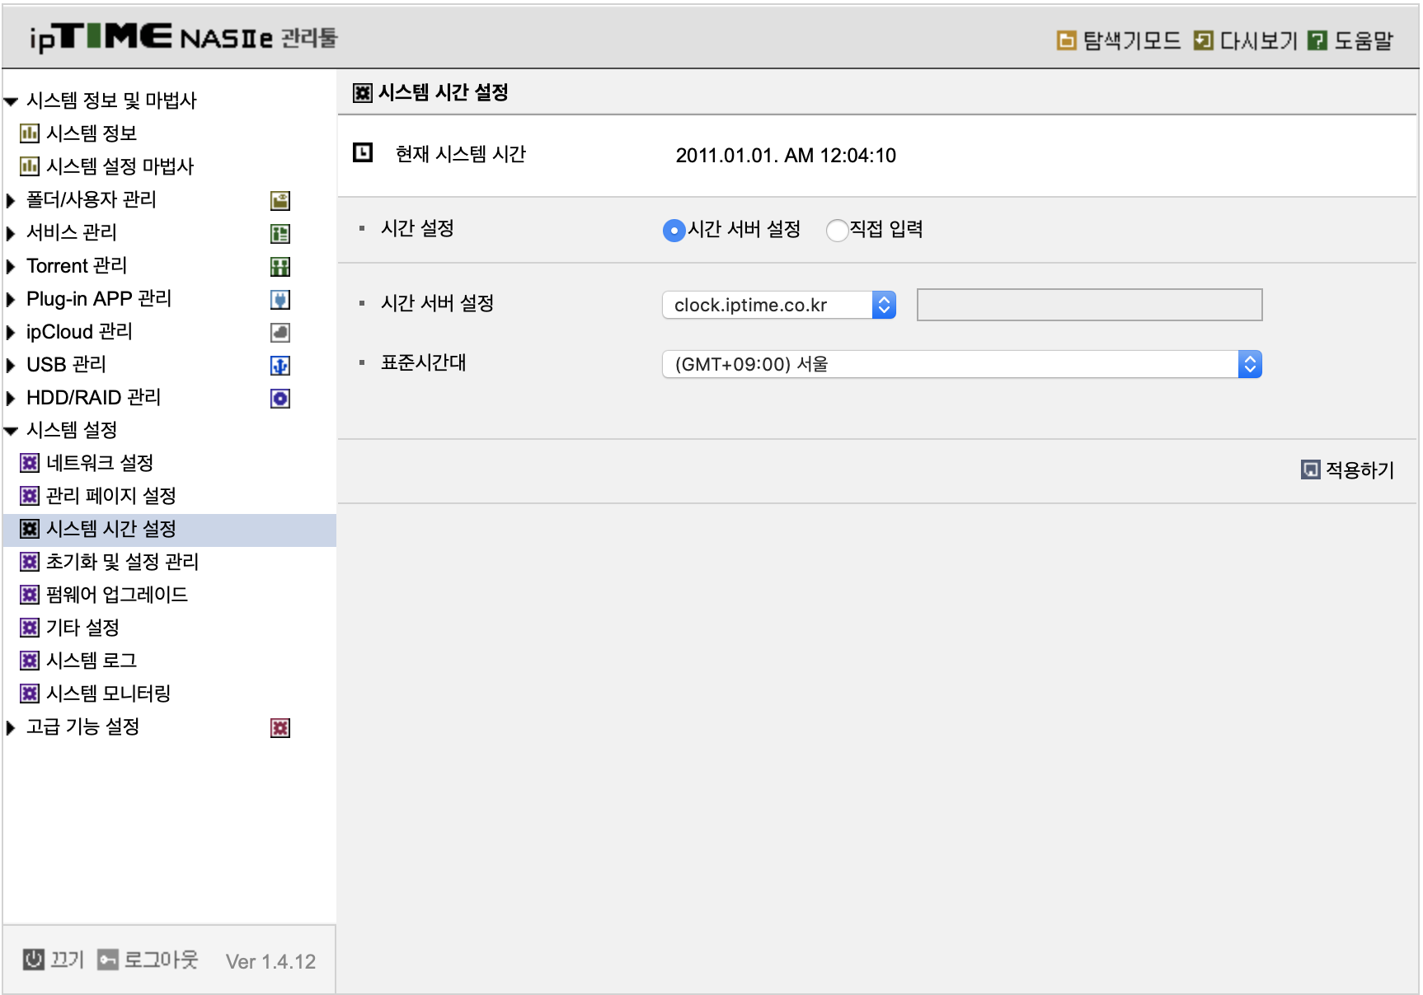Click the Plug-in APP 관리 plug icon
Viewport: 1423px width, 995px height.
pyautogui.click(x=280, y=299)
